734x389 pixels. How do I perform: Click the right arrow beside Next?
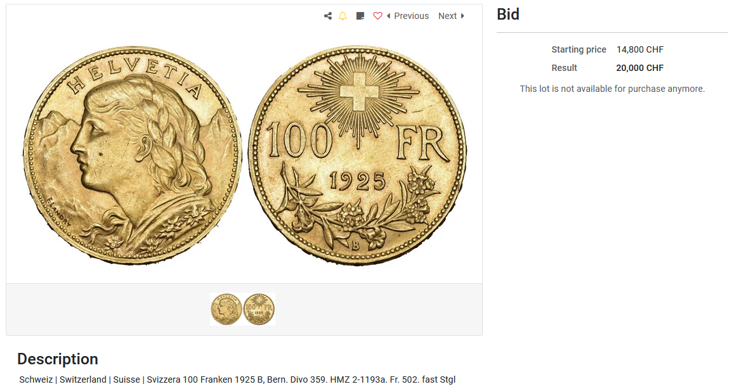pos(462,16)
